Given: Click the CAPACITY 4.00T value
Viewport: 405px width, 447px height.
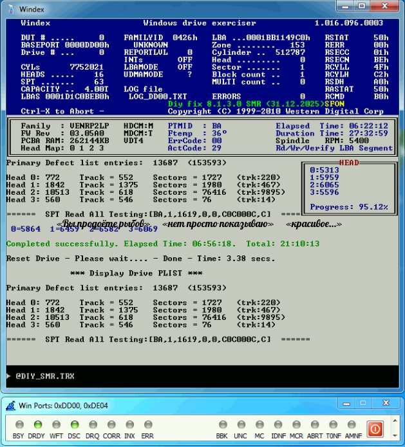Looking at the screenshot, I should (97, 89).
